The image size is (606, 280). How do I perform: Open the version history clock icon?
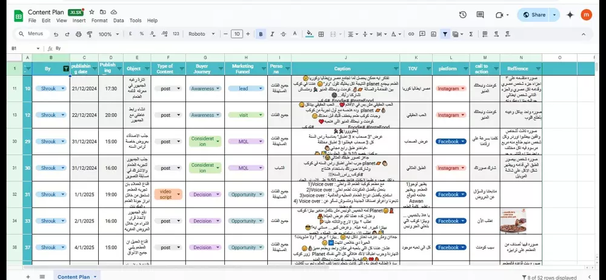462,15
